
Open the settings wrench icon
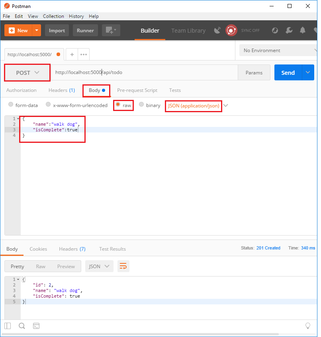[289, 30]
